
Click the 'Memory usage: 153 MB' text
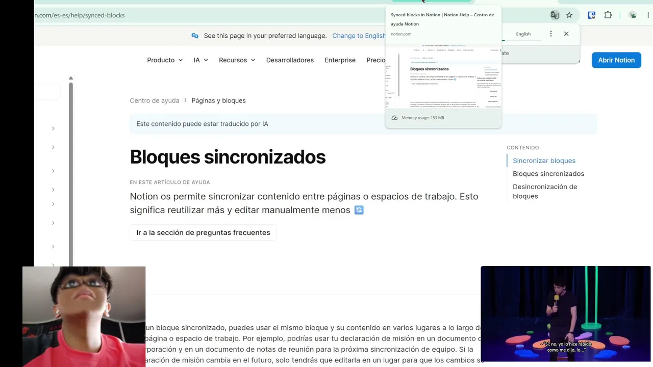coord(423,118)
